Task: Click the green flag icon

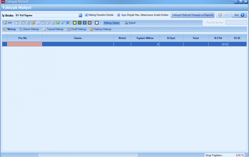Action: coord(58,23)
